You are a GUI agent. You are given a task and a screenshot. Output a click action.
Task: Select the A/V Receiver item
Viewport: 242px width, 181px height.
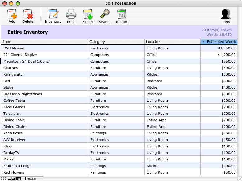click(14, 140)
